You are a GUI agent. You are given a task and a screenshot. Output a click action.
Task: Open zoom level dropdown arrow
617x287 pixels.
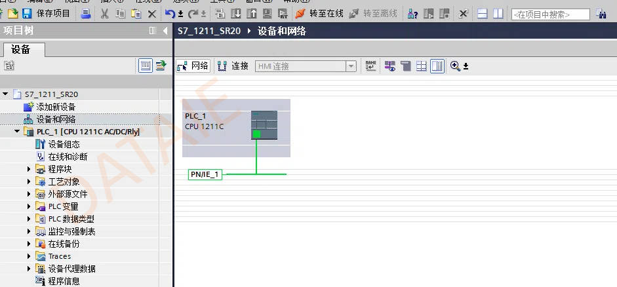(466, 66)
